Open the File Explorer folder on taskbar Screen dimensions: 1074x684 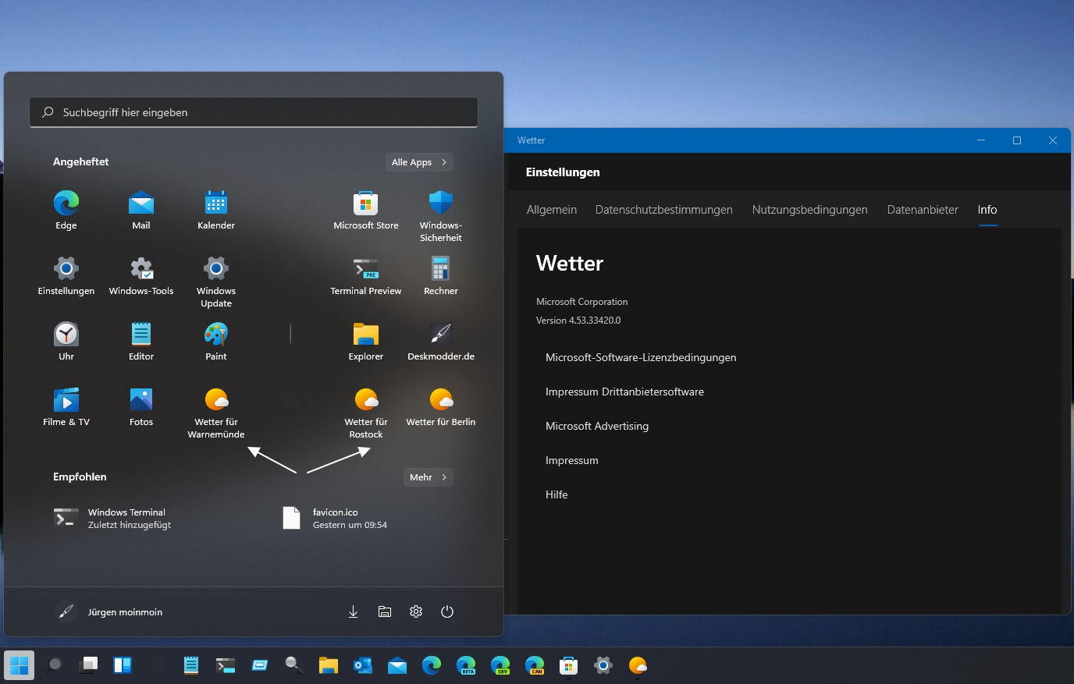click(329, 665)
